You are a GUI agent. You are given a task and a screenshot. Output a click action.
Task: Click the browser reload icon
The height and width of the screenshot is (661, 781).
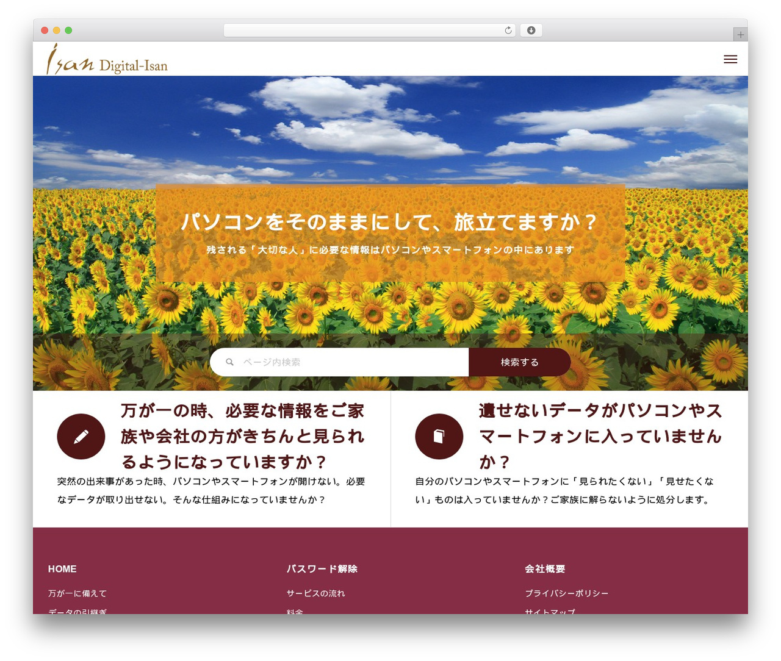[x=508, y=30]
